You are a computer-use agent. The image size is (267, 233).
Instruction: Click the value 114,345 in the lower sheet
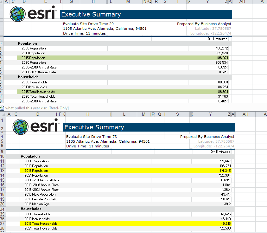click(x=225, y=171)
